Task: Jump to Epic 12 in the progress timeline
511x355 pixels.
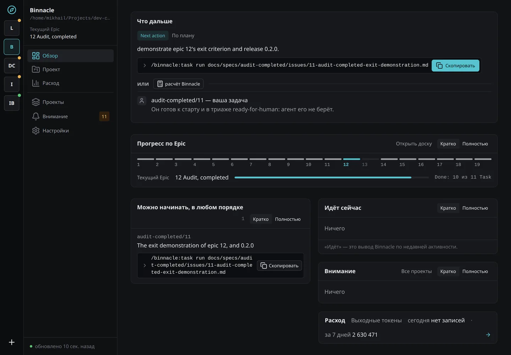Action: coord(352,162)
